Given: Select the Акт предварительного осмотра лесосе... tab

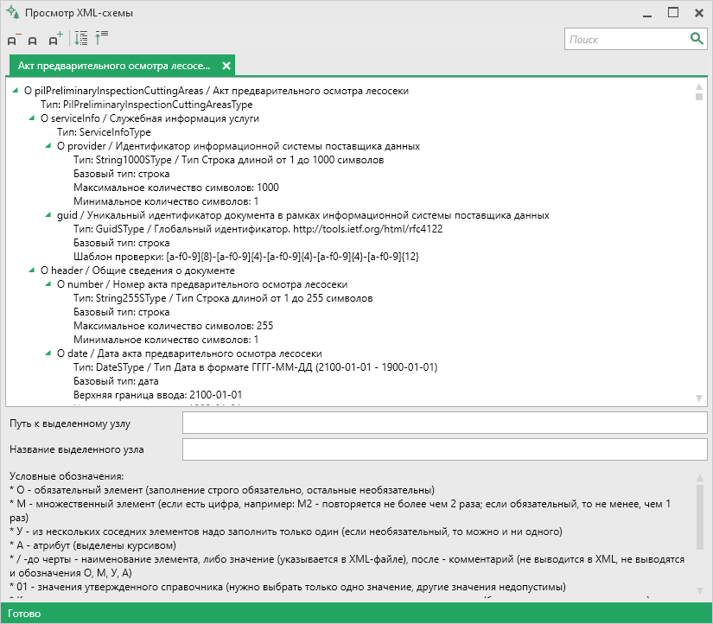Looking at the screenshot, I should coord(114,66).
